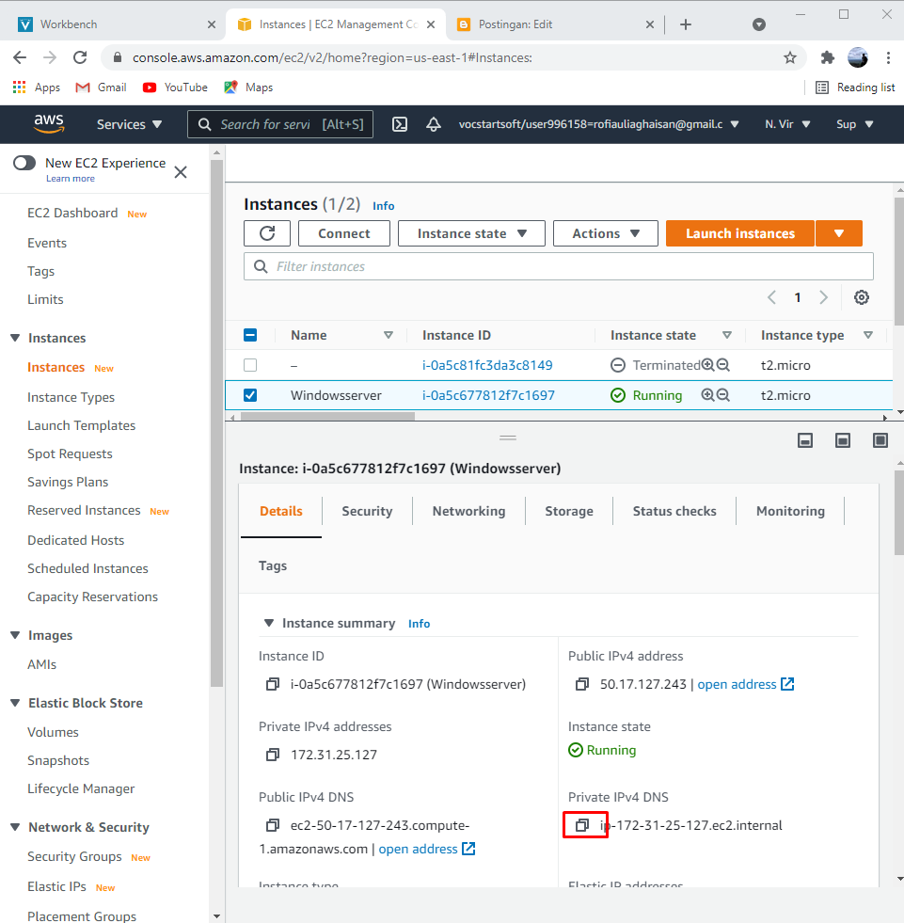Screen dimensions: 904x923
Task: Go to next page of instances
Action: point(823,297)
